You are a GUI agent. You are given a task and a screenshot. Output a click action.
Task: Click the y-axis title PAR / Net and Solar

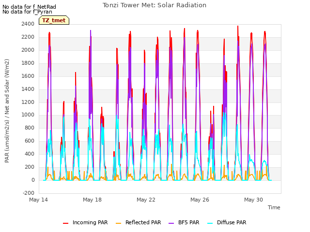[x=7, y=111]
